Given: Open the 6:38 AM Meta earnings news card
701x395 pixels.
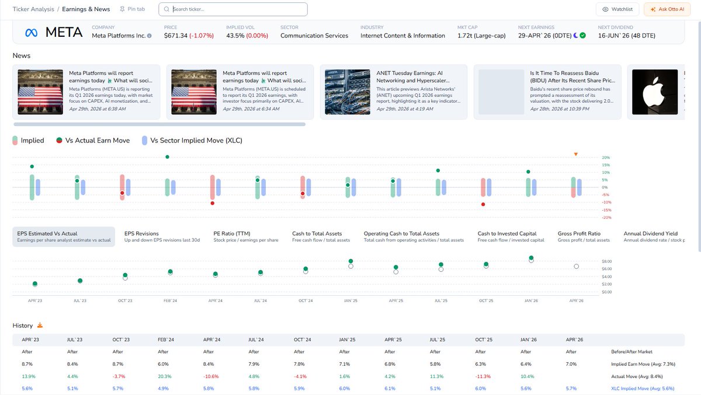Looking at the screenshot, I should 86,92.
